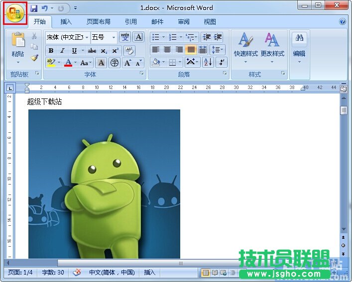Switch to the 插入 tab

pos(66,22)
